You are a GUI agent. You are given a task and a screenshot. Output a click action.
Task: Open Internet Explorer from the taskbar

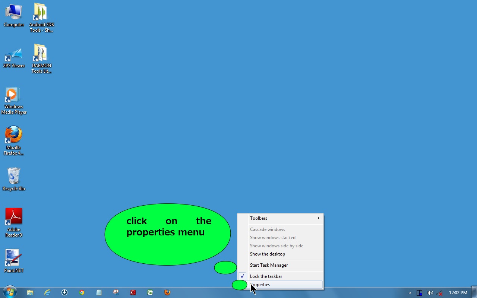[47, 292]
